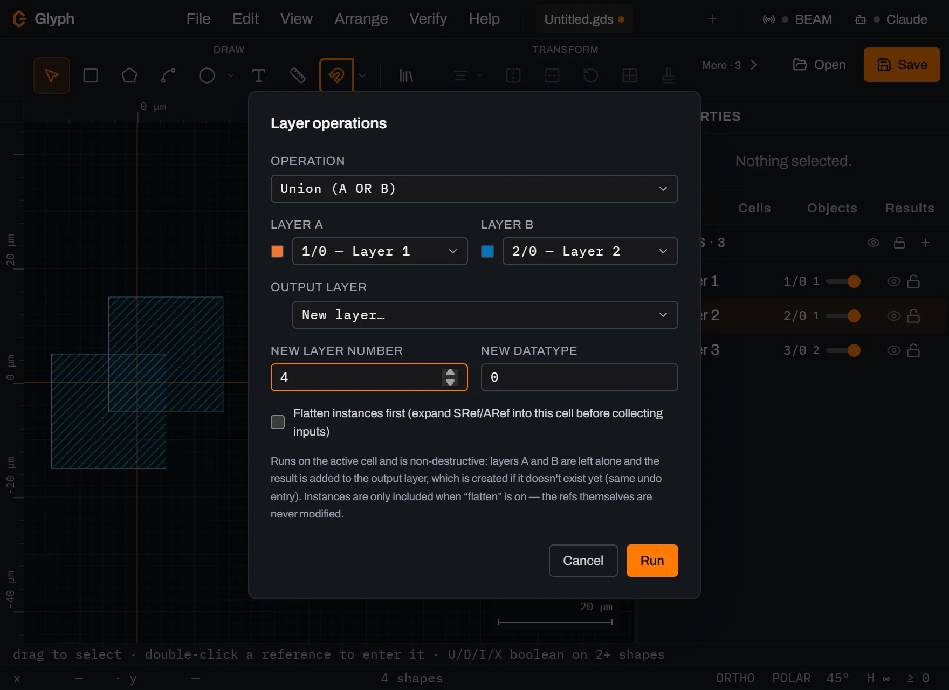The image size is (949, 690).
Task: Click the Glyph logo icon
Action: coord(19,19)
